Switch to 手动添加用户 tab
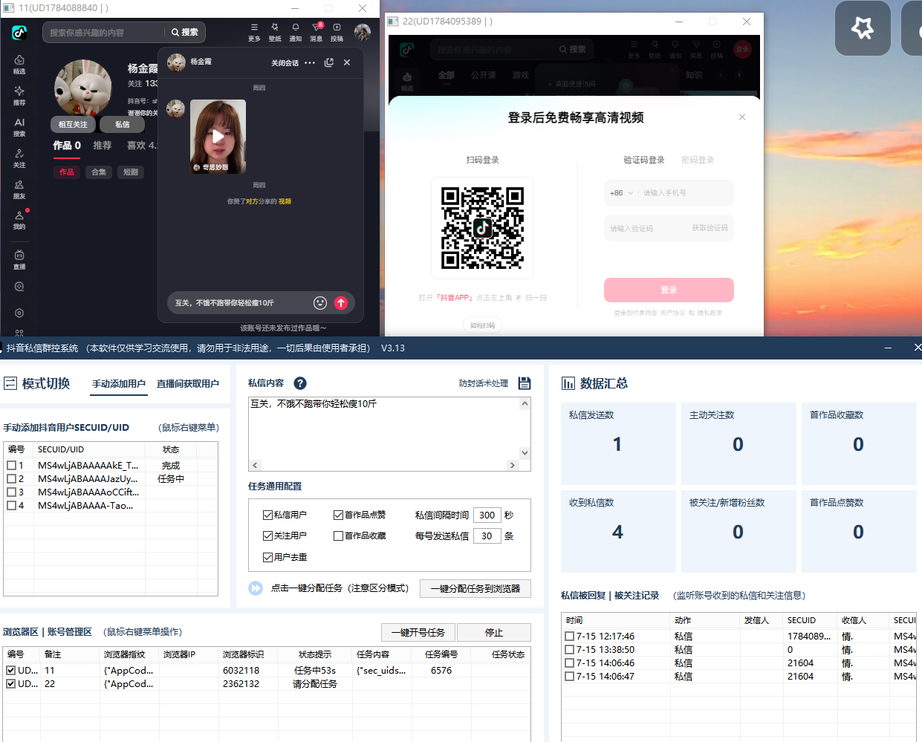 point(119,384)
